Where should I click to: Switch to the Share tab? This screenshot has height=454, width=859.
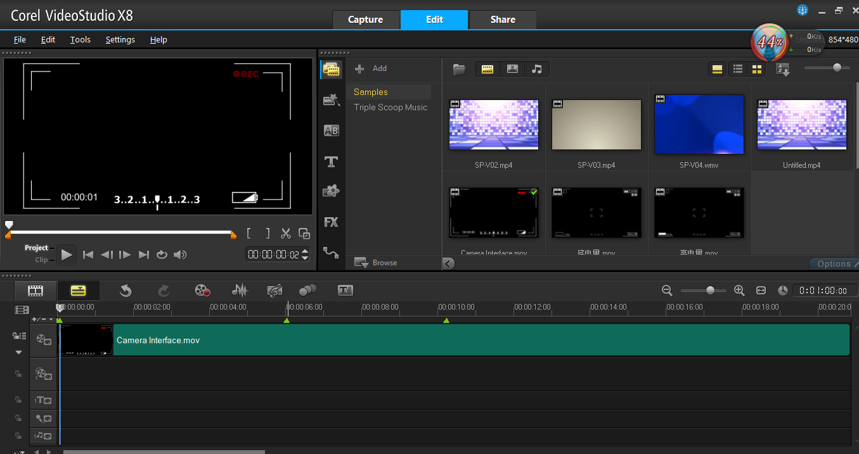pos(503,20)
